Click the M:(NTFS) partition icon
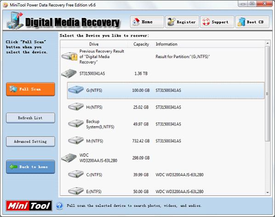 [76, 140]
